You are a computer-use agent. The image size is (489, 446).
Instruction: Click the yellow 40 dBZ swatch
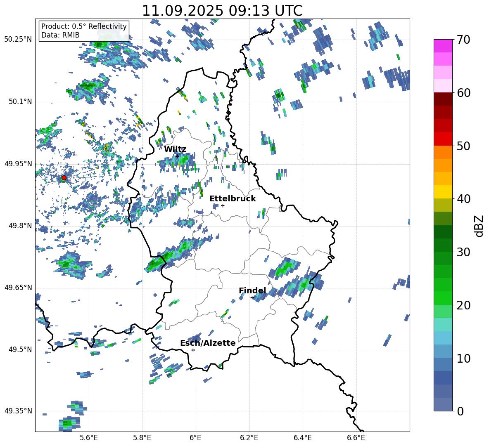tap(443, 192)
